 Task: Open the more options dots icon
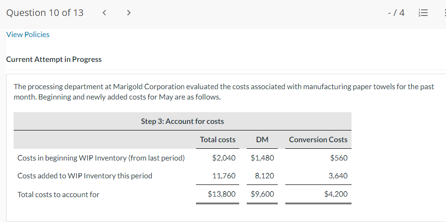[x=443, y=13]
